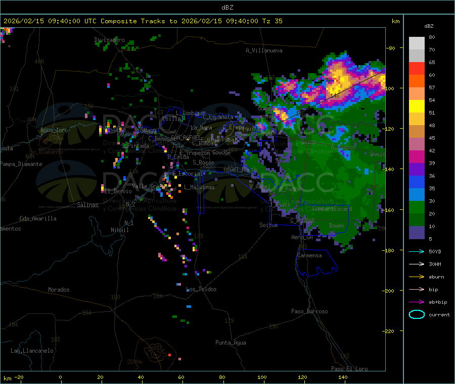
Task: Click the Paso_Barroso map label
Action: (x=309, y=311)
